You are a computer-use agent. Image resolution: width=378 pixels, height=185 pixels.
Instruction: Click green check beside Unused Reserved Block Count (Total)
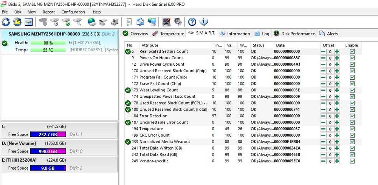pos(128,109)
